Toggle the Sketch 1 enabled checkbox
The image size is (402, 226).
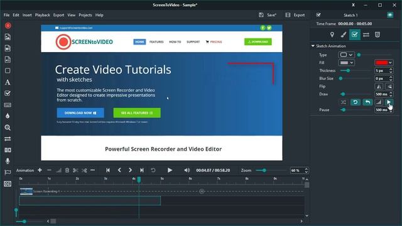(x=318, y=15)
